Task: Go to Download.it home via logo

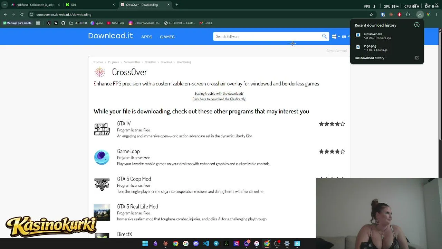Action: tap(110, 36)
